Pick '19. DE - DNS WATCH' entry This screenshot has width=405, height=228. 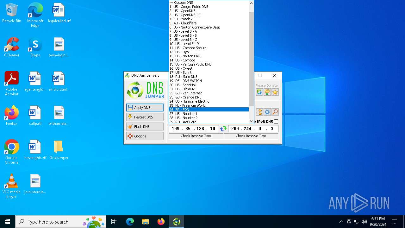[209, 81]
